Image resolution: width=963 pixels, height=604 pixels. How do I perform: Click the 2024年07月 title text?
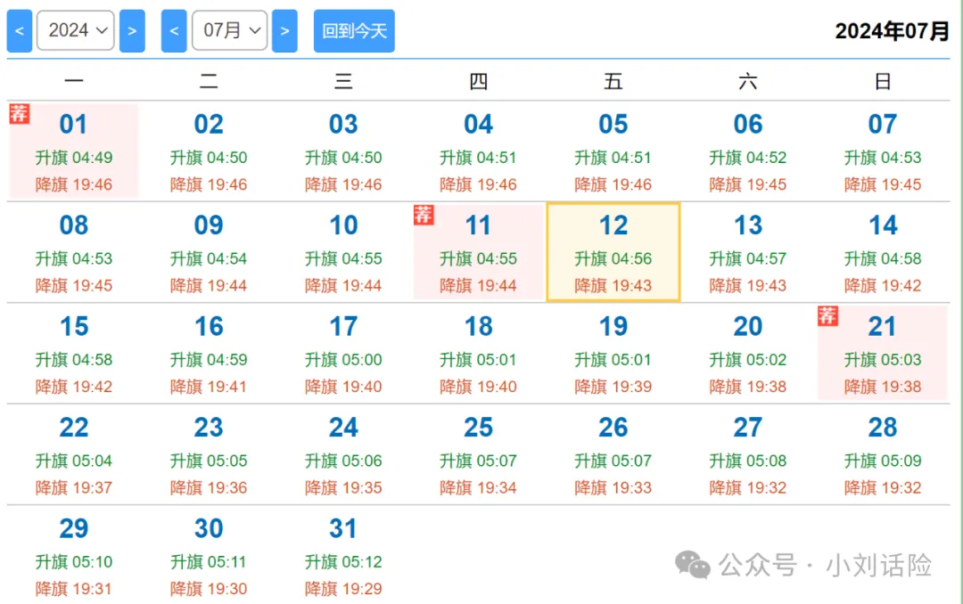[892, 31]
